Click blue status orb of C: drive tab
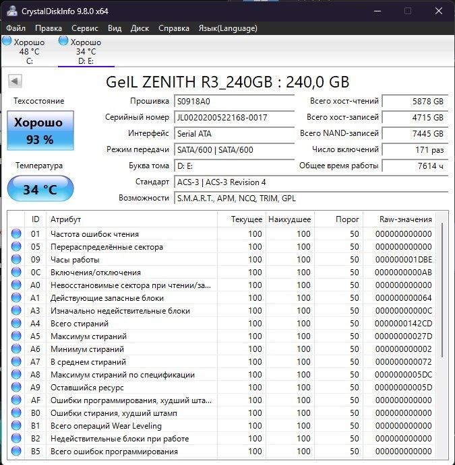Screen dimensions: 455x465 7,41
